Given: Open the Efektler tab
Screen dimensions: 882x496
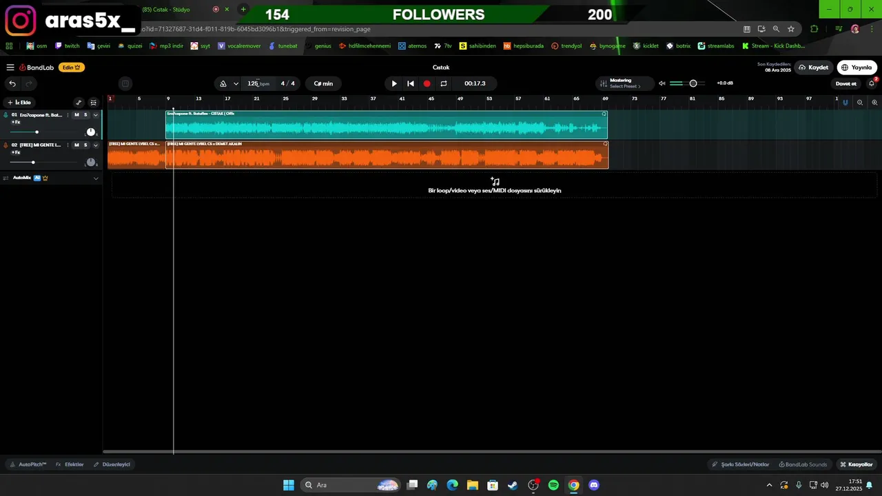Looking at the screenshot, I should (70, 464).
